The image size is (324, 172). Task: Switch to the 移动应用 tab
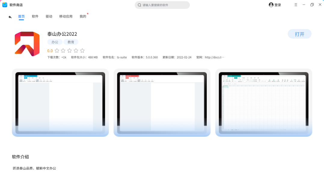pyautogui.click(x=66, y=16)
